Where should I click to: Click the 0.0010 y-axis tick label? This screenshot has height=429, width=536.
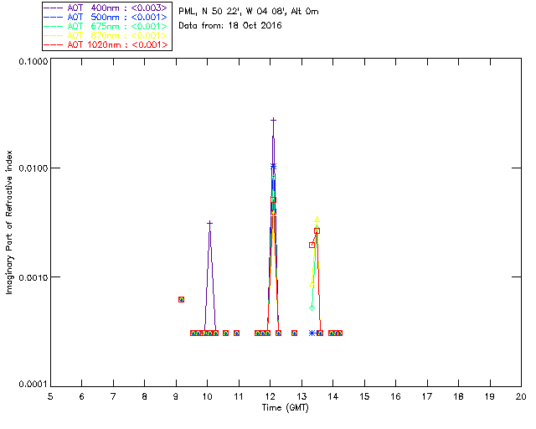tap(33, 277)
